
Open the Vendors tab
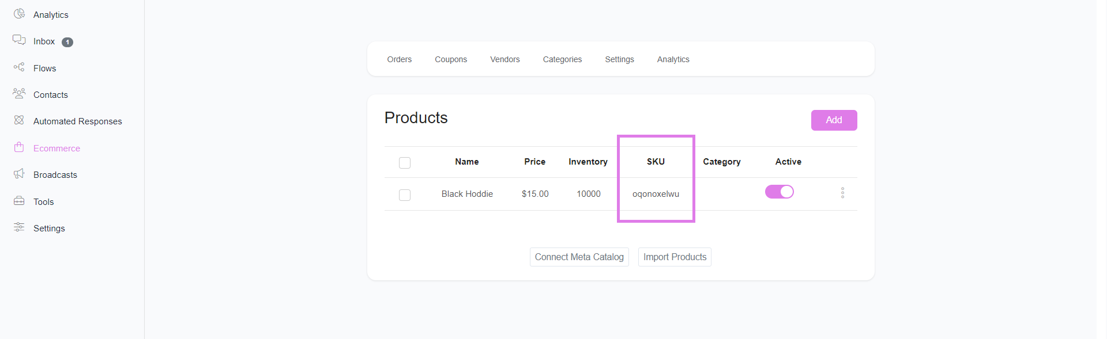(x=505, y=59)
